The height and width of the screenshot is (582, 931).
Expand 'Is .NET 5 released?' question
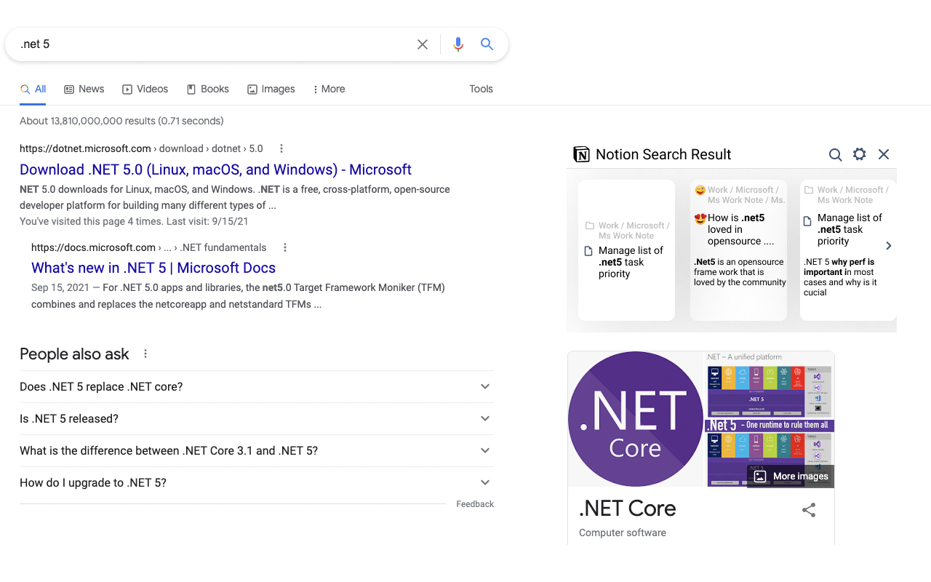[257, 419]
